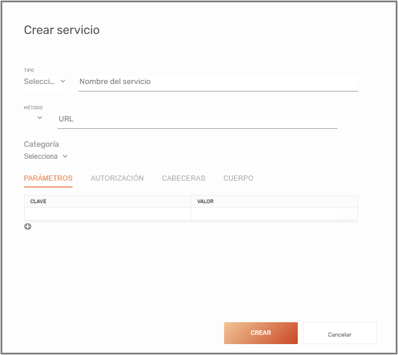
Task: Add a new parameter row with plus icon
Action: point(28,227)
